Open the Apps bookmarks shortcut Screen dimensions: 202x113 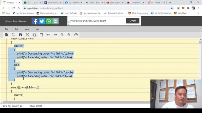(x=6, y=13)
